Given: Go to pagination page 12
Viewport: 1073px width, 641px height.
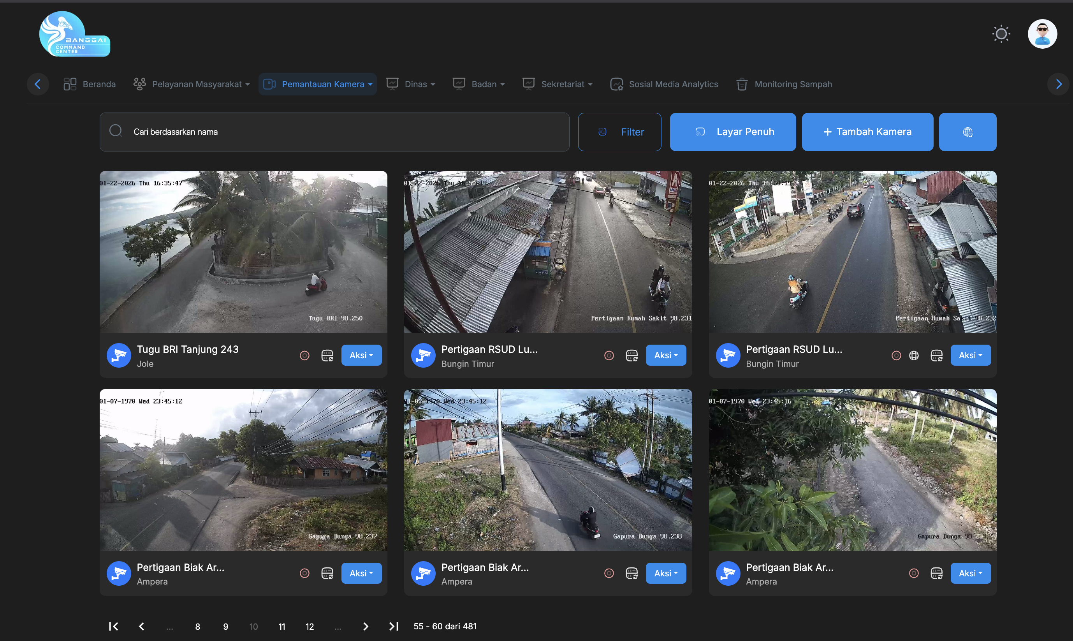Looking at the screenshot, I should click(310, 626).
